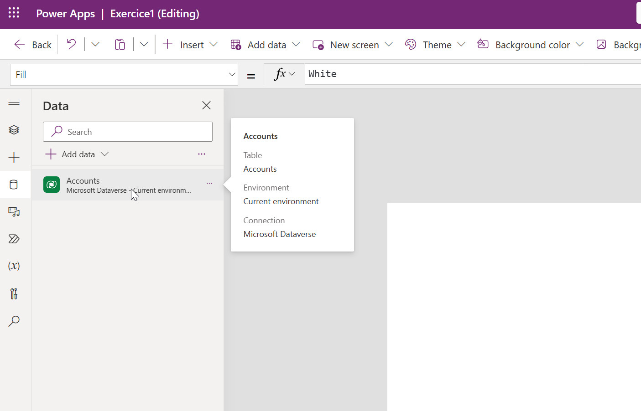Click the white app canvas screen
Image resolution: width=641 pixels, height=411 pixels.
[x=514, y=307]
